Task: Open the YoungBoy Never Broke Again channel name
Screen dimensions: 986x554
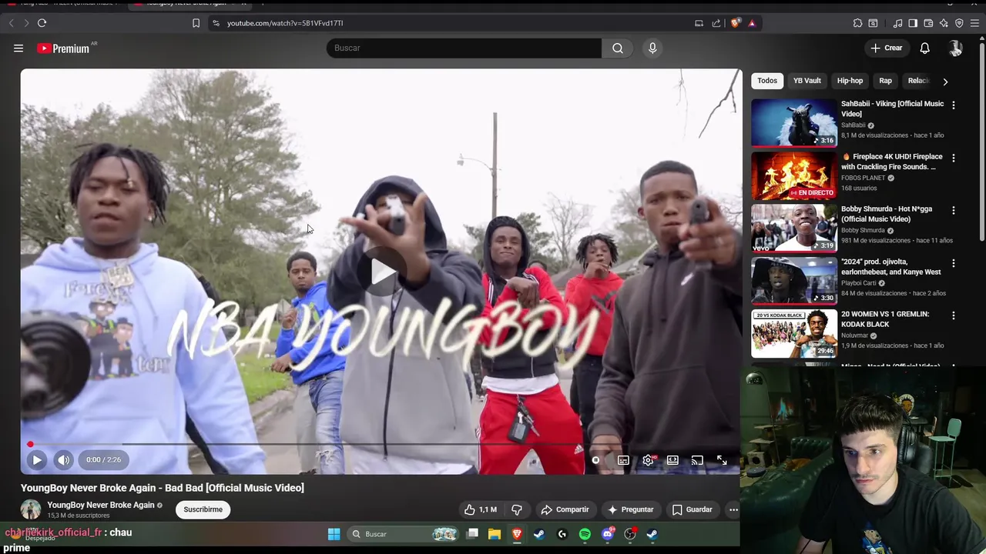Action: [101, 505]
